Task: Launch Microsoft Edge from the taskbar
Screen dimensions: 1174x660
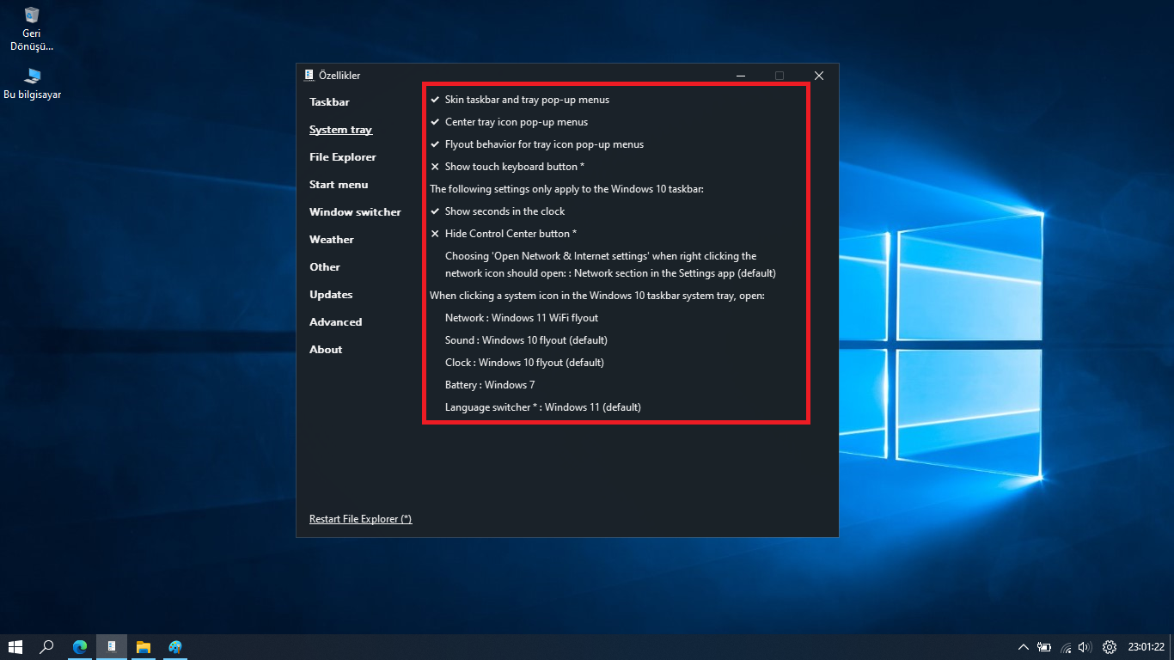Action: coord(80,647)
